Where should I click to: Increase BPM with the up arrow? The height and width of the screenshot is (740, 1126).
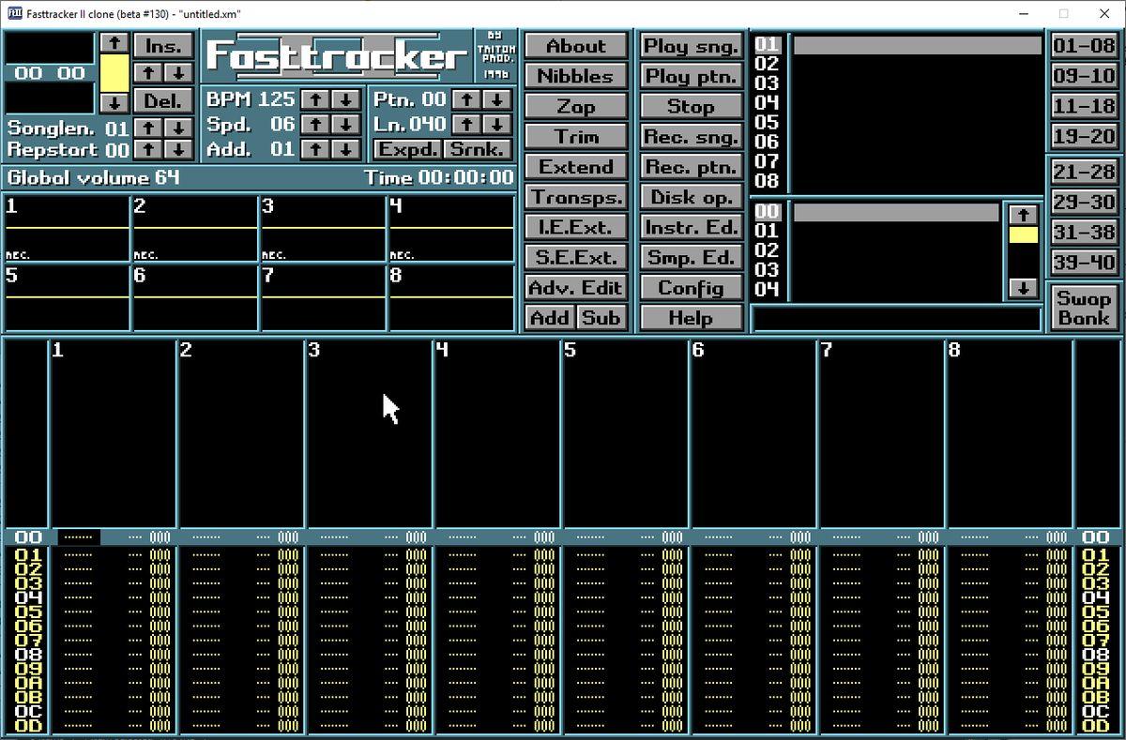tap(316, 99)
